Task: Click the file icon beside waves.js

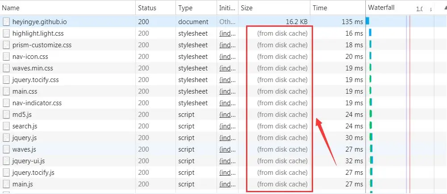Action: click(6, 149)
